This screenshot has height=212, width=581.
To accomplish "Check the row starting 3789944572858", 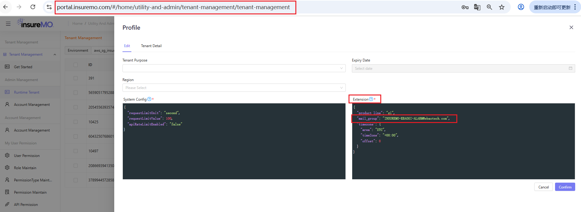I will [75, 180].
